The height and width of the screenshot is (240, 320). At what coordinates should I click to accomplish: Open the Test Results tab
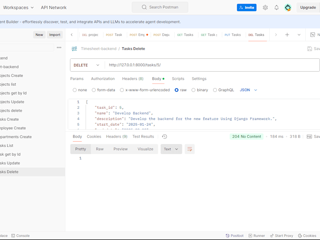[x=143, y=136]
